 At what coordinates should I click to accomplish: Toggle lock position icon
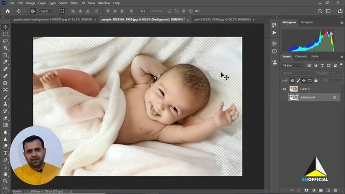click(x=304, y=80)
